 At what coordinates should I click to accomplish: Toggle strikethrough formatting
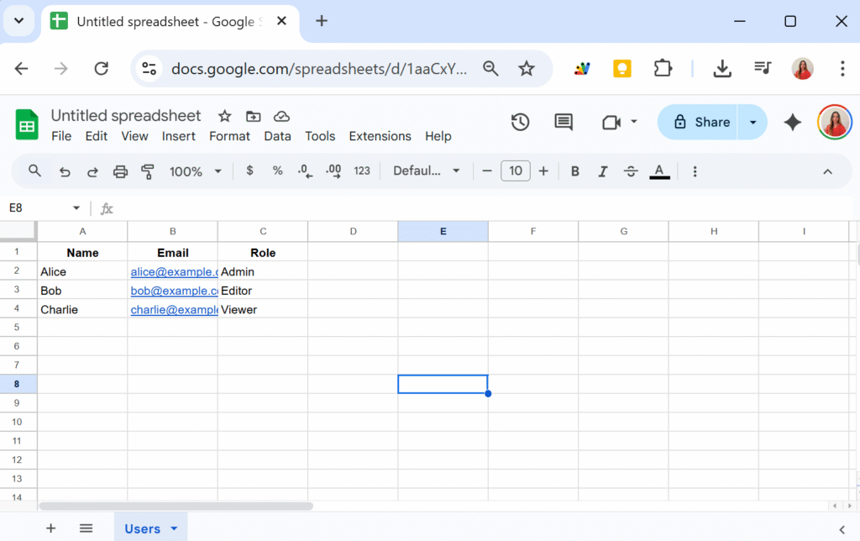(631, 171)
